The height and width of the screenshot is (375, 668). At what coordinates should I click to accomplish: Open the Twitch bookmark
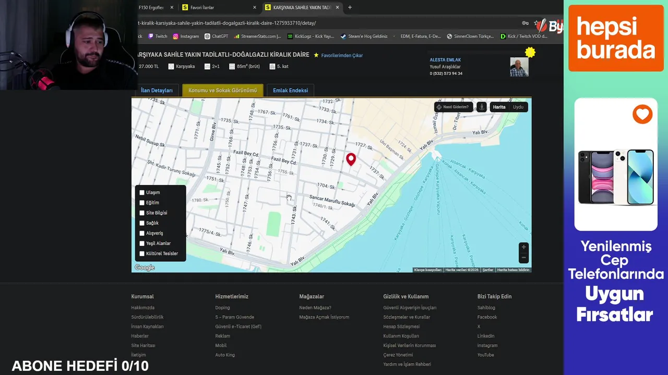pos(158,36)
